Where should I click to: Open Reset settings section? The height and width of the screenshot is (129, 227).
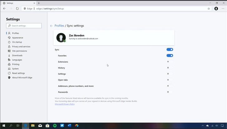coord(16,73)
